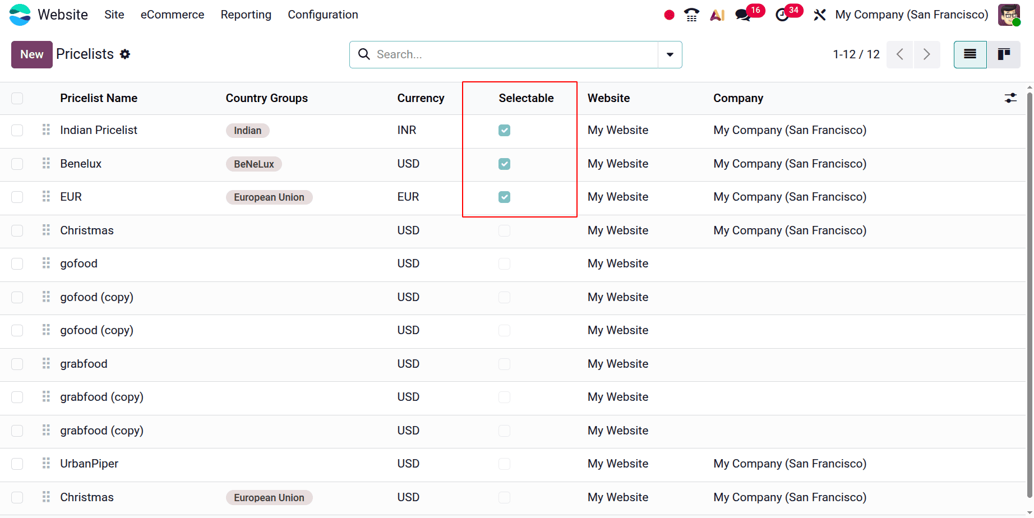Sort by Currency column header
The image size is (1034, 518).
pos(421,98)
